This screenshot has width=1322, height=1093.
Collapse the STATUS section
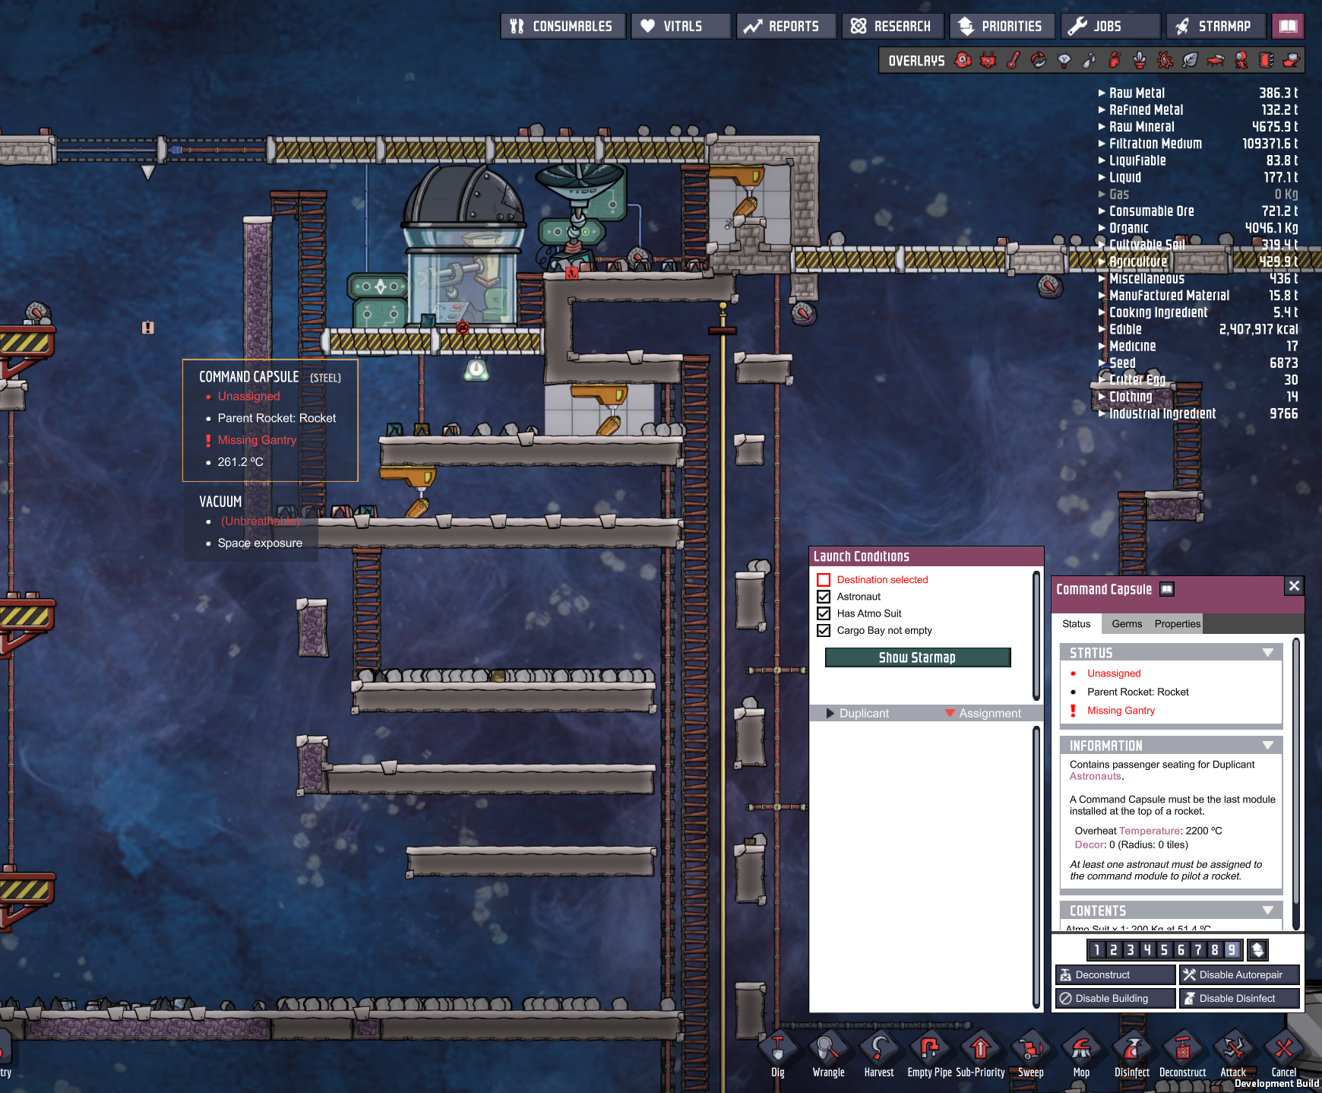pyautogui.click(x=1267, y=653)
